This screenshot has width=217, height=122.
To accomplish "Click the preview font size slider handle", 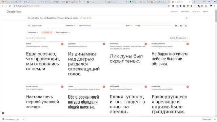I will pos(139,26).
